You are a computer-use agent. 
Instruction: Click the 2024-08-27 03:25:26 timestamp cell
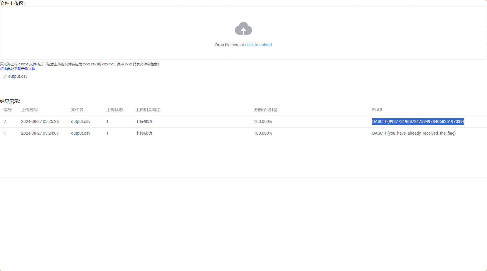[x=40, y=121]
